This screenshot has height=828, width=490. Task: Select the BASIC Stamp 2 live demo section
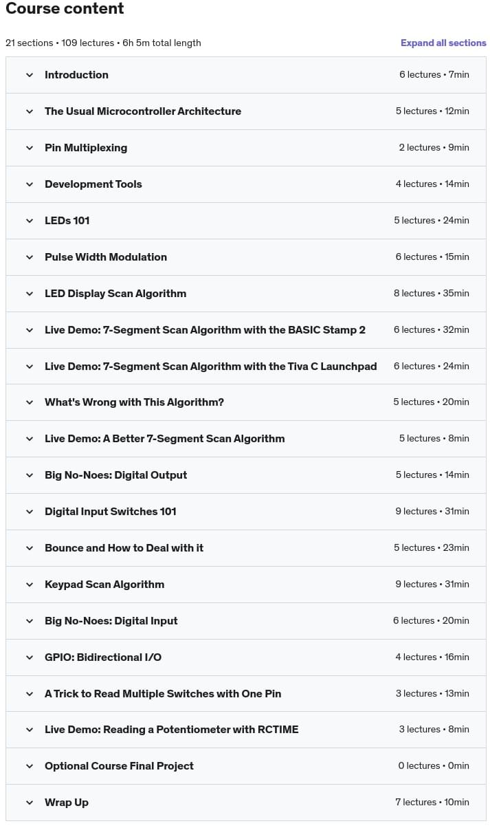(246, 330)
